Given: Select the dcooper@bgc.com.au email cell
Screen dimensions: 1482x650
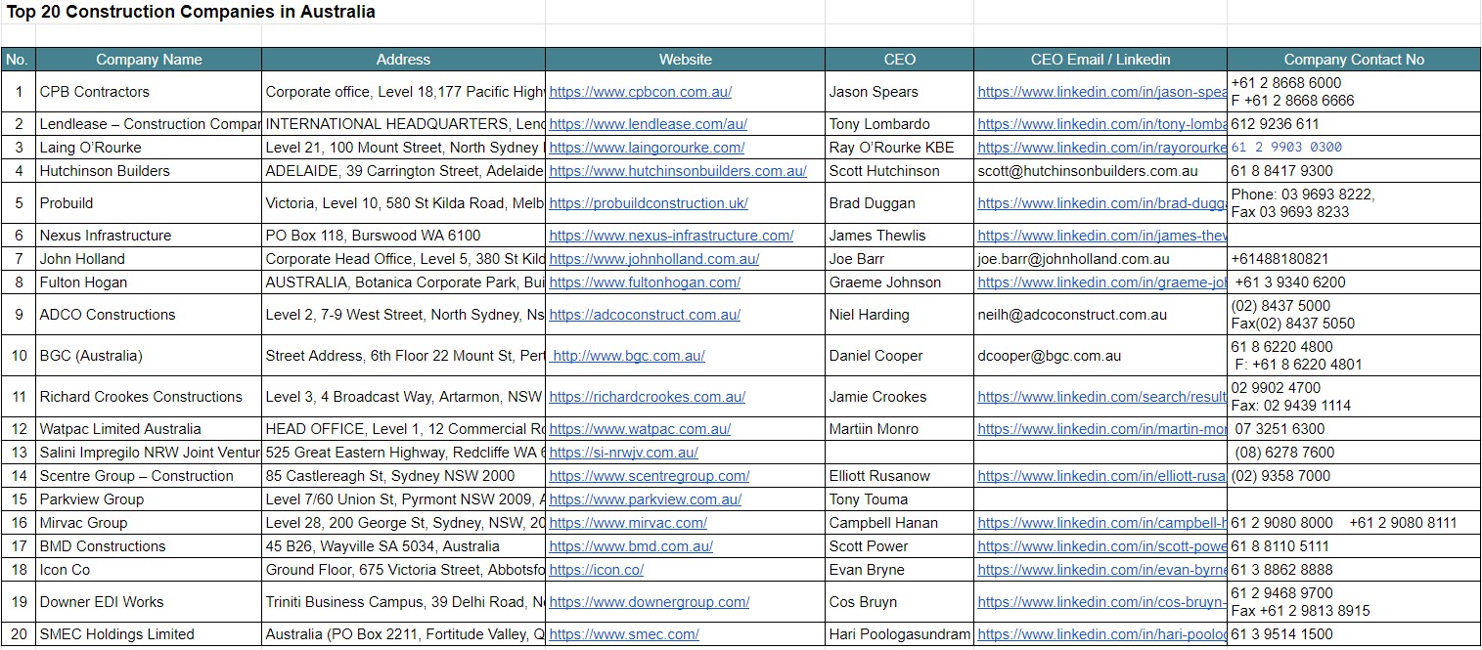Looking at the screenshot, I should tap(1100, 356).
